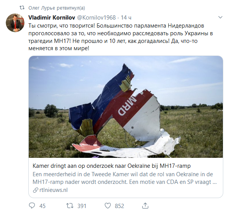Click the small retweet icon beside Олег Лурье

click(x=22, y=8)
